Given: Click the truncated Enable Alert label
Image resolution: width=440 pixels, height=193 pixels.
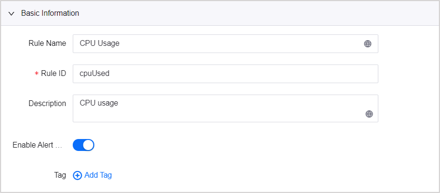Looking at the screenshot, I should coord(37,145).
